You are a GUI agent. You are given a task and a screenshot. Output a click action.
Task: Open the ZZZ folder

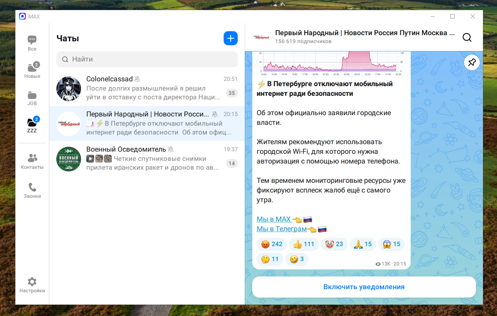click(32, 125)
